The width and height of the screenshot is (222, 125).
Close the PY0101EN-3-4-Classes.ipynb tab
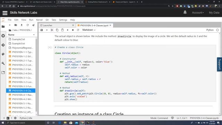tap(110, 25)
